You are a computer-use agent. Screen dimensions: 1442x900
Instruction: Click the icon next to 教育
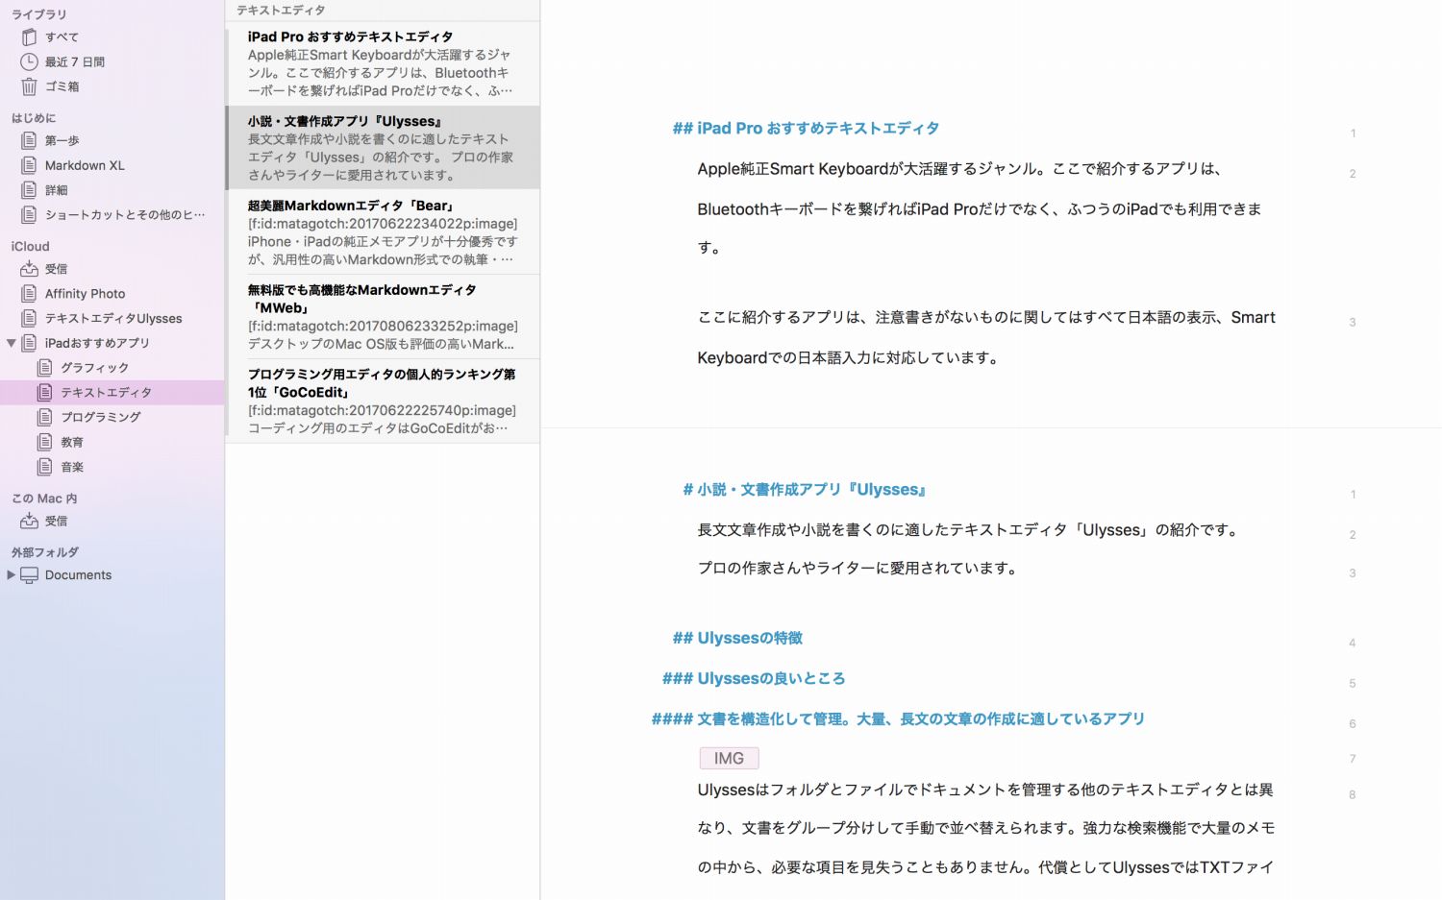(44, 442)
